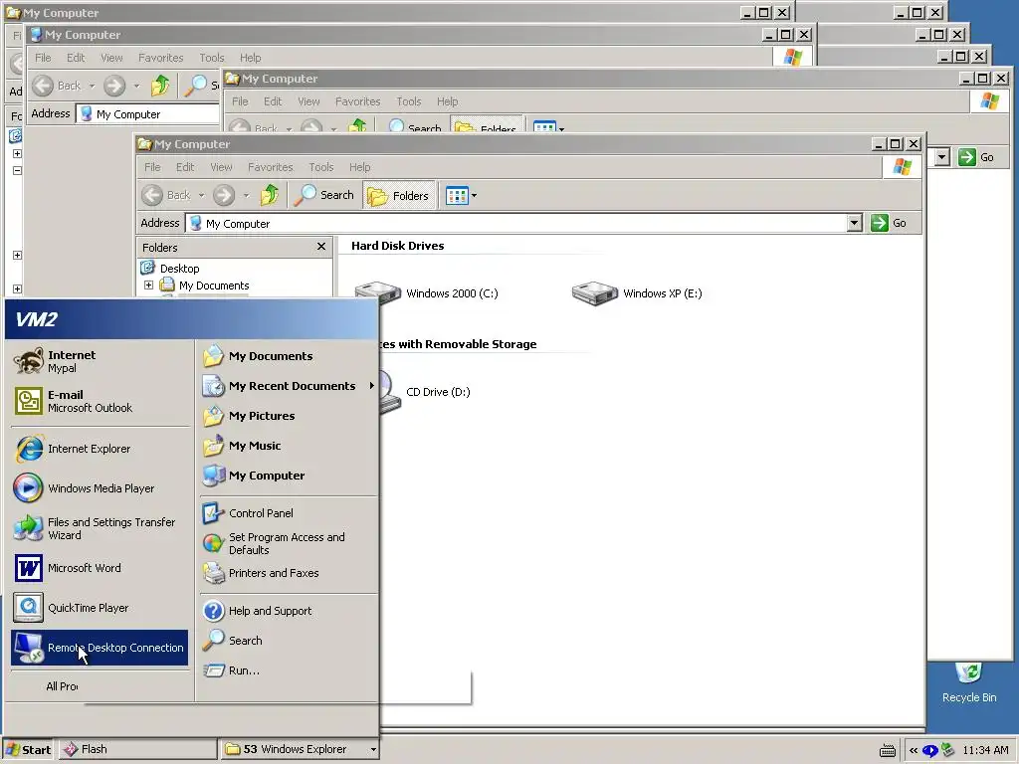Screen dimensions: 1019x764
Task: Toggle Folders pane button in front window
Action: tap(398, 196)
